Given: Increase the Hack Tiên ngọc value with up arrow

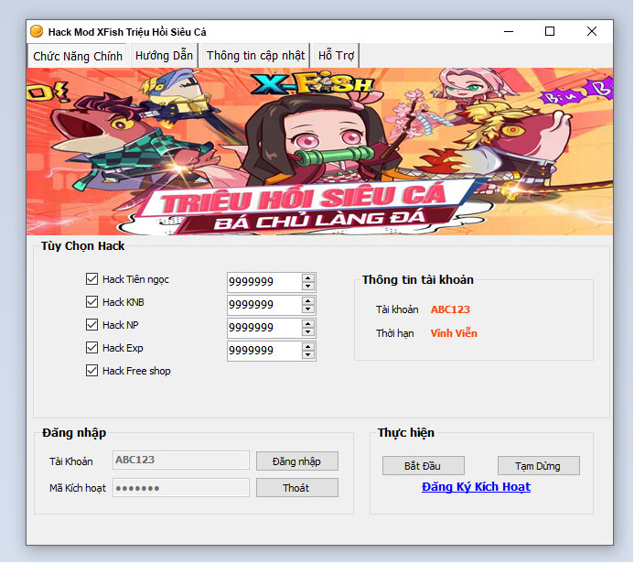Looking at the screenshot, I should [x=308, y=277].
